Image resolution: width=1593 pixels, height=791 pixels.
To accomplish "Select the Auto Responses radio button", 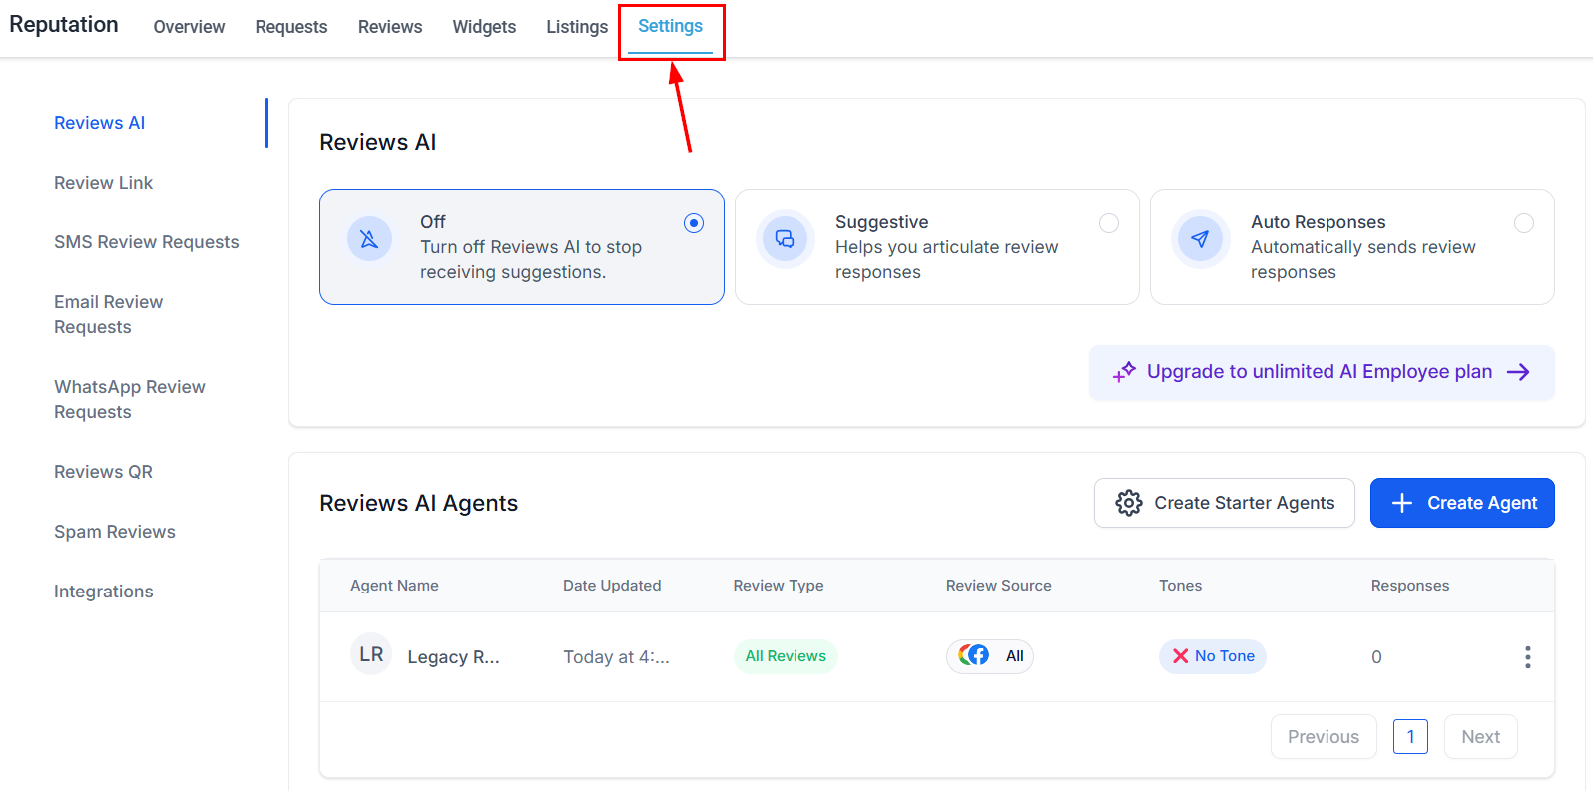I will (x=1523, y=223).
